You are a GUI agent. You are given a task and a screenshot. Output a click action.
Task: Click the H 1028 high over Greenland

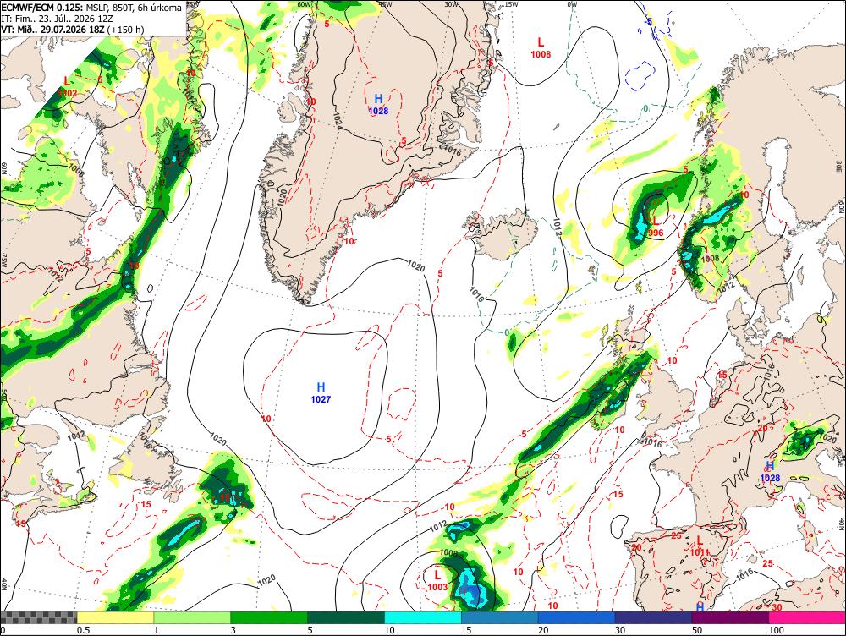[x=378, y=105]
